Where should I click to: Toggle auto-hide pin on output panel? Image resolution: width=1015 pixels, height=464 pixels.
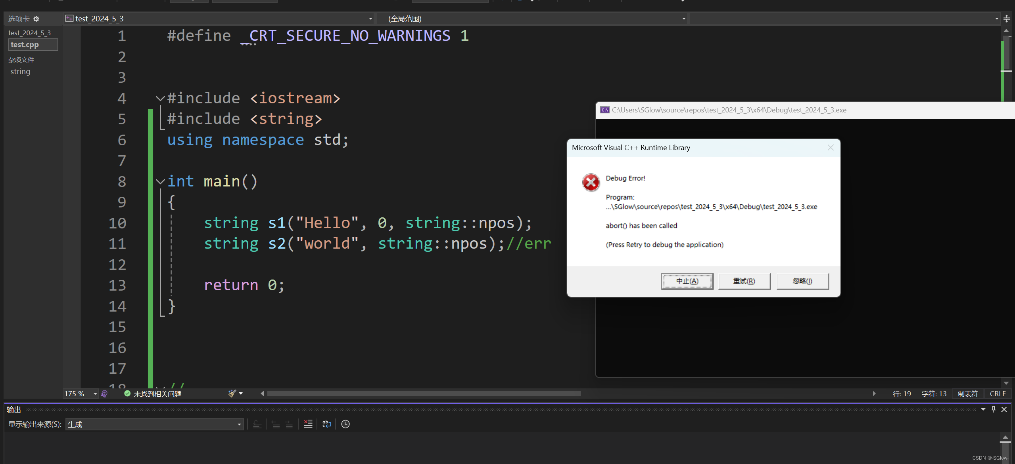pos(994,409)
